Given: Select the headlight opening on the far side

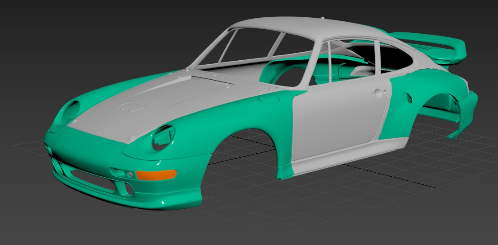Looking at the screenshot, I should (x=70, y=111).
